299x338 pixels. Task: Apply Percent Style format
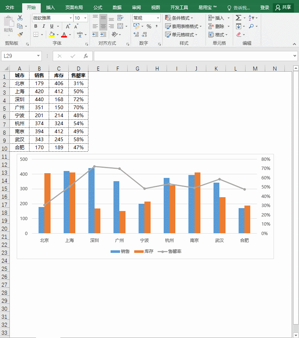[x=149, y=27]
